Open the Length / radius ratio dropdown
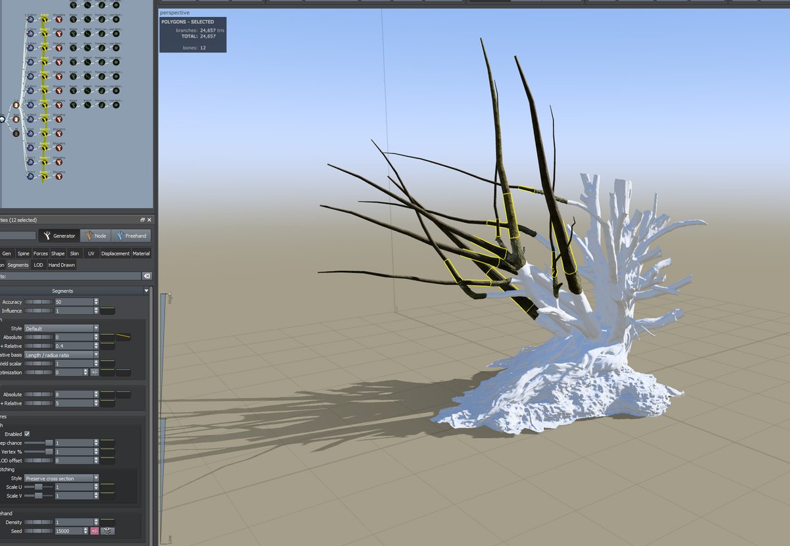This screenshot has width=790, height=546. (62, 355)
